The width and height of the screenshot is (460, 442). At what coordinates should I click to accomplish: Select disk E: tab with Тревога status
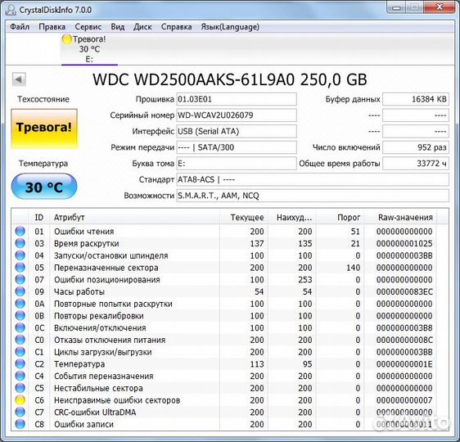click(x=89, y=49)
